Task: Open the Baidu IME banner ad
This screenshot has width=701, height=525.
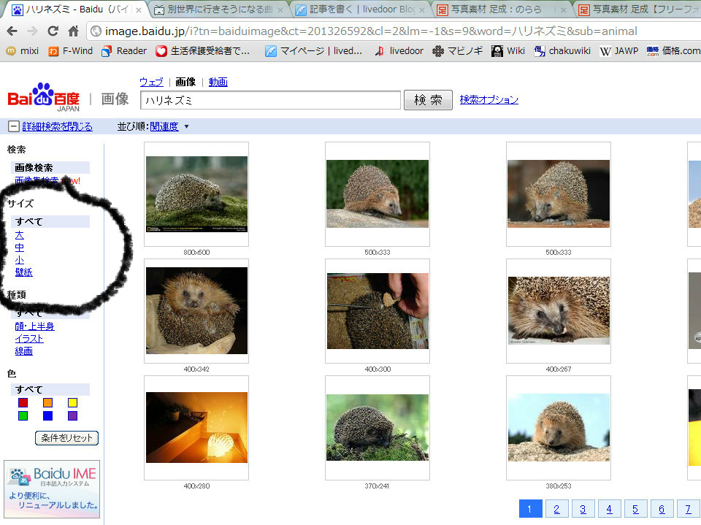Action: point(52,488)
